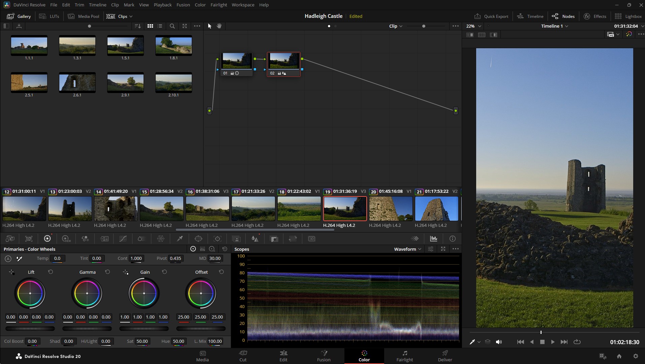The height and width of the screenshot is (364, 645).
Task: Open the Power Window palette
Action: (x=198, y=239)
